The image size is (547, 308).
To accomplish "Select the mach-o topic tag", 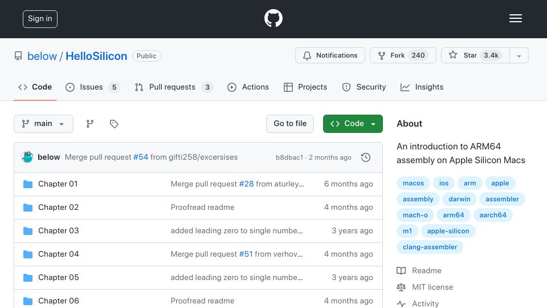I will (415, 215).
